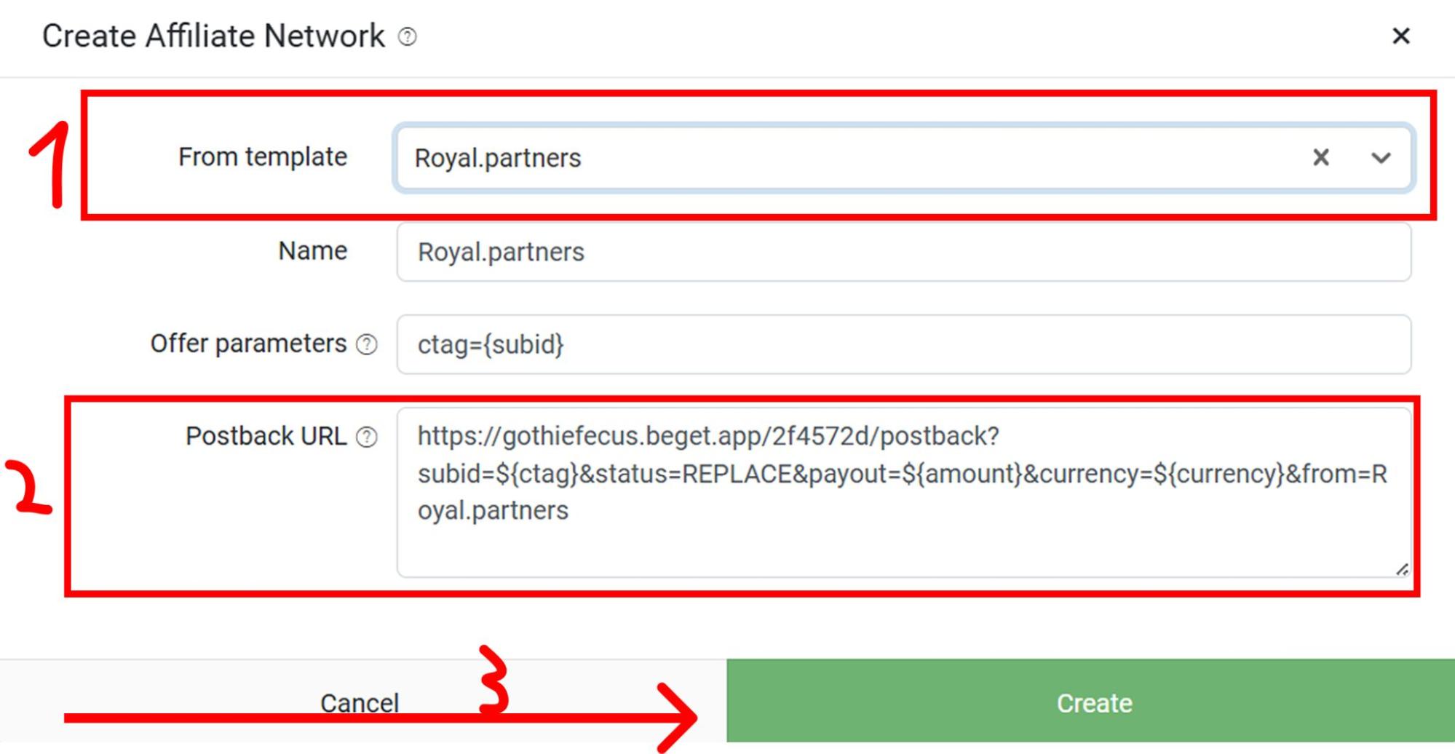
Task: Click the Name label
Action: click(x=313, y=251)
